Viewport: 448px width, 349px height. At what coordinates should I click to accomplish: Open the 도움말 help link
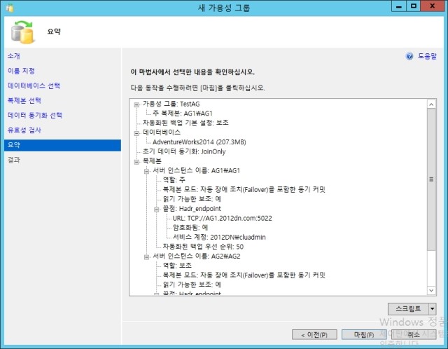pos(427,56)
